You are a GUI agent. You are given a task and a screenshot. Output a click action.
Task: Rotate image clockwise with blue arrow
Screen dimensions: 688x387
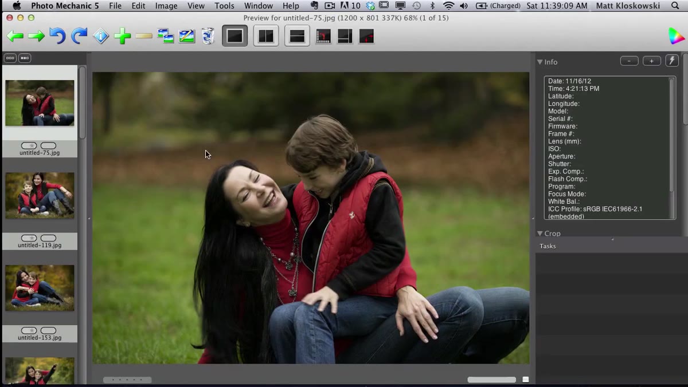pos(79,36)
